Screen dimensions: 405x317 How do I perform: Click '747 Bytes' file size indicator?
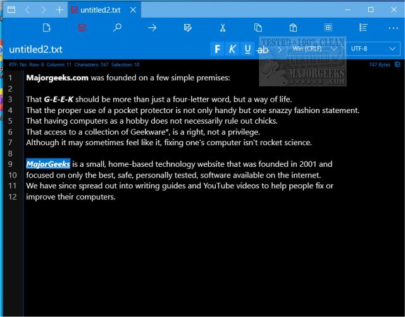[380, 64]
